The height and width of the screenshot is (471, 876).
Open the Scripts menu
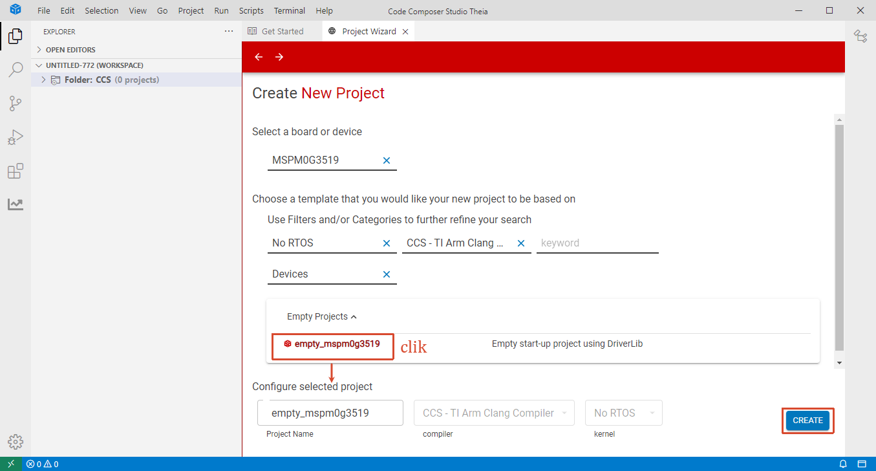pyautogui.click(x=251, y=10)
